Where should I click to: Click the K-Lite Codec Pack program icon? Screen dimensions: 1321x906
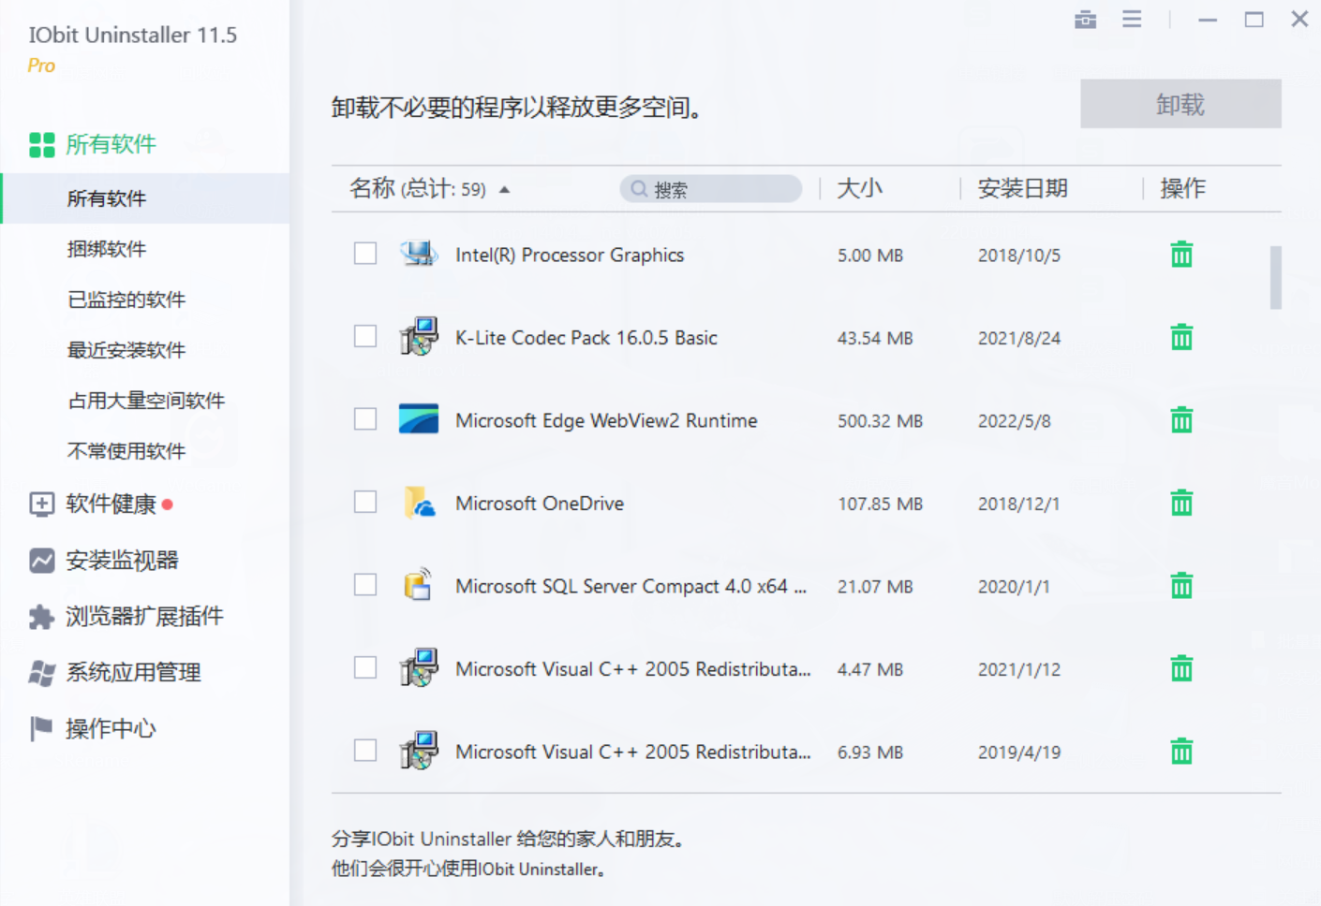419,337
